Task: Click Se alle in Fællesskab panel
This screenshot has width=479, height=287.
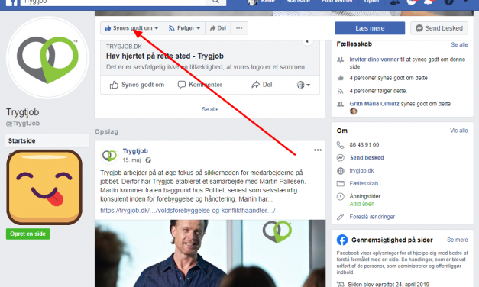Action: (x=459, y=44)
